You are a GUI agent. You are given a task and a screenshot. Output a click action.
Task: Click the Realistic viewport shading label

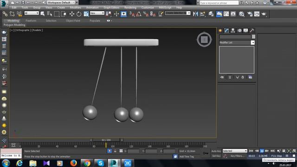point(37,30)
